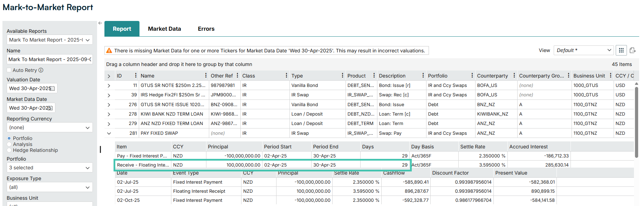The width and height of the screenshot is (642, 206).
Task: Collapse the left filter panel arrow
Action: click(100, 23)
